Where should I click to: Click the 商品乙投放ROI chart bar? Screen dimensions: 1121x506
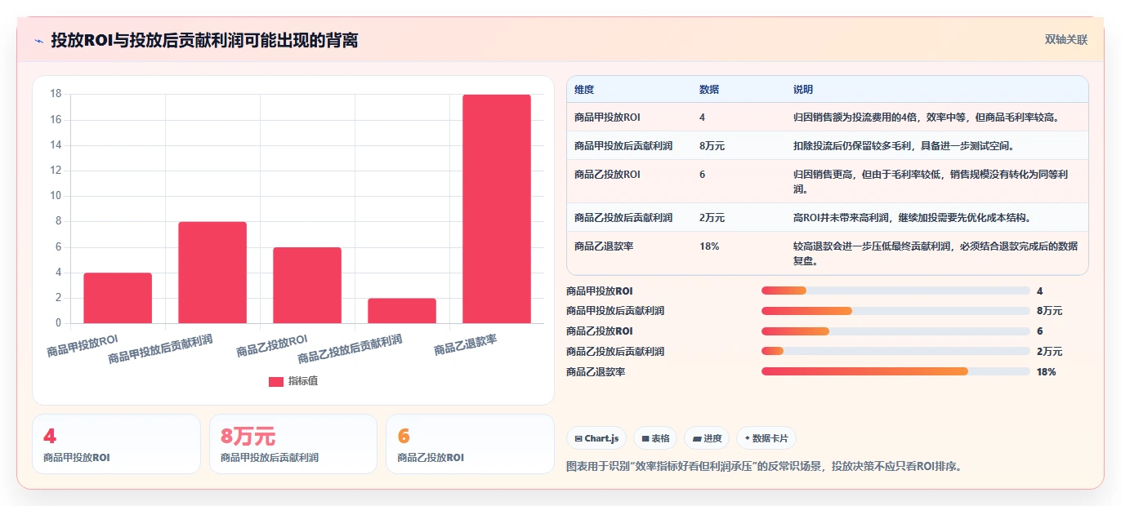307,285
